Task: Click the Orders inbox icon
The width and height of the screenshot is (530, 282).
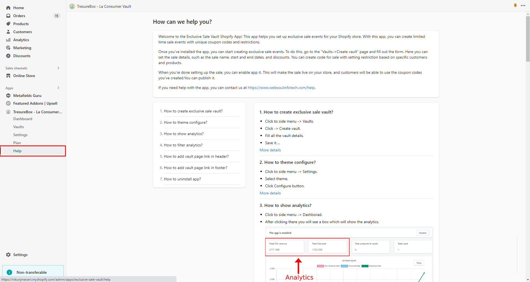Action: click(x=8, y=16)
